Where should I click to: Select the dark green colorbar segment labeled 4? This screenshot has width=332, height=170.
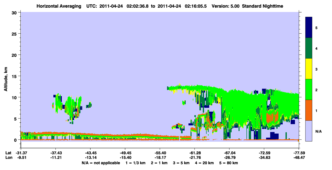[309, 48]
